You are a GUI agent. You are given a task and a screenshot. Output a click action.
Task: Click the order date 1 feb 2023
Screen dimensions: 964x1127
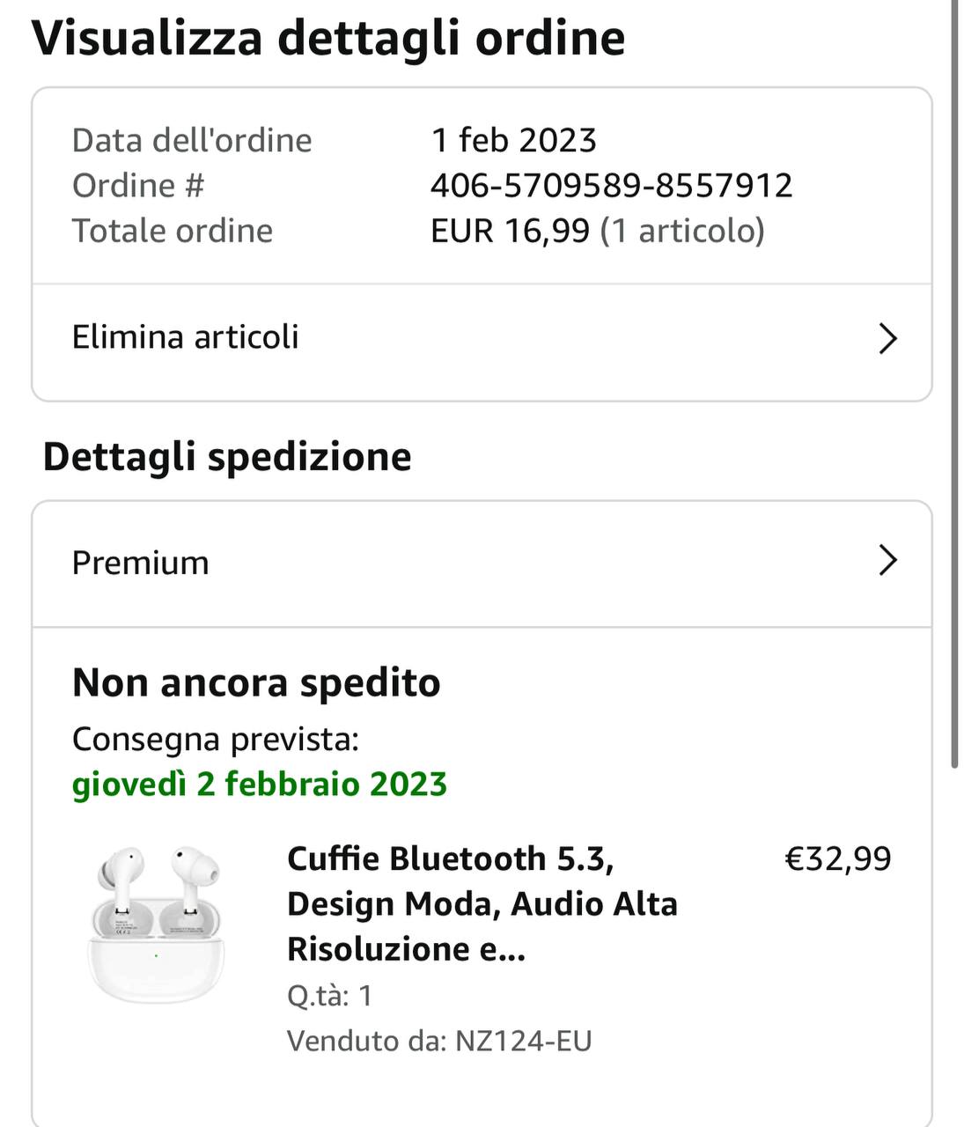[513, 140]
